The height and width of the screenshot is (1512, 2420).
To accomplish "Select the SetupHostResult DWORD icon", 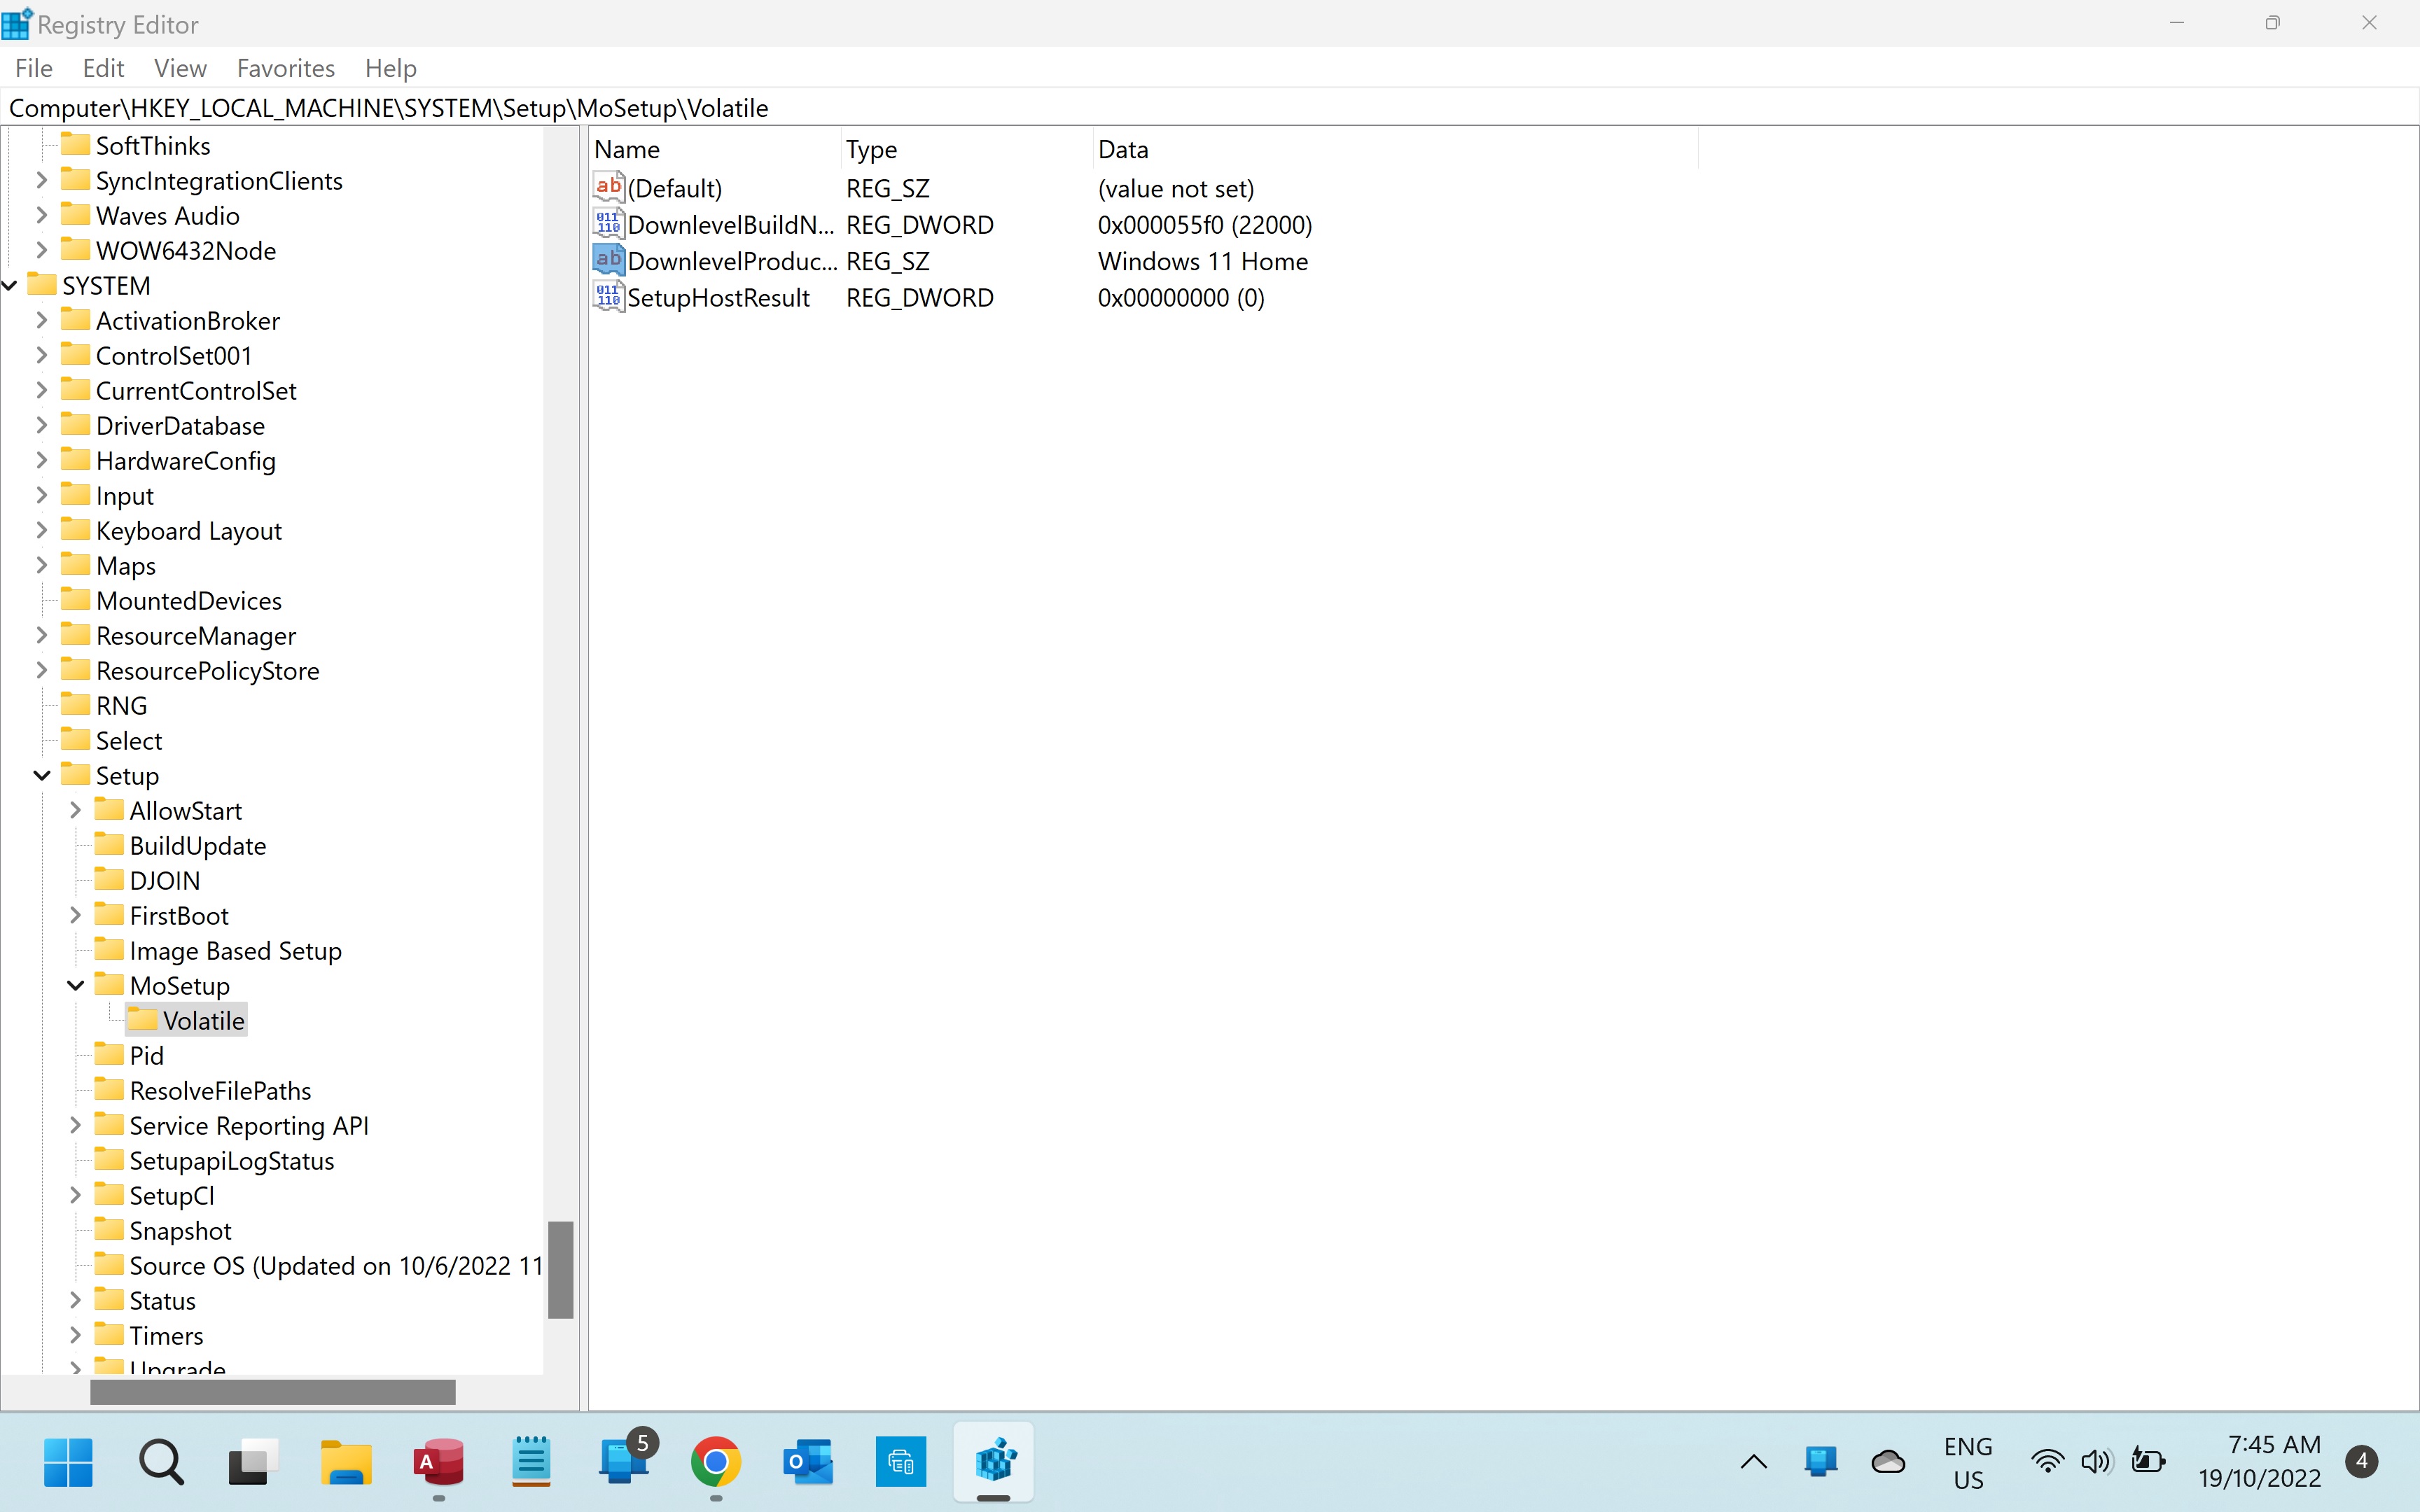I will pos(608,297).
